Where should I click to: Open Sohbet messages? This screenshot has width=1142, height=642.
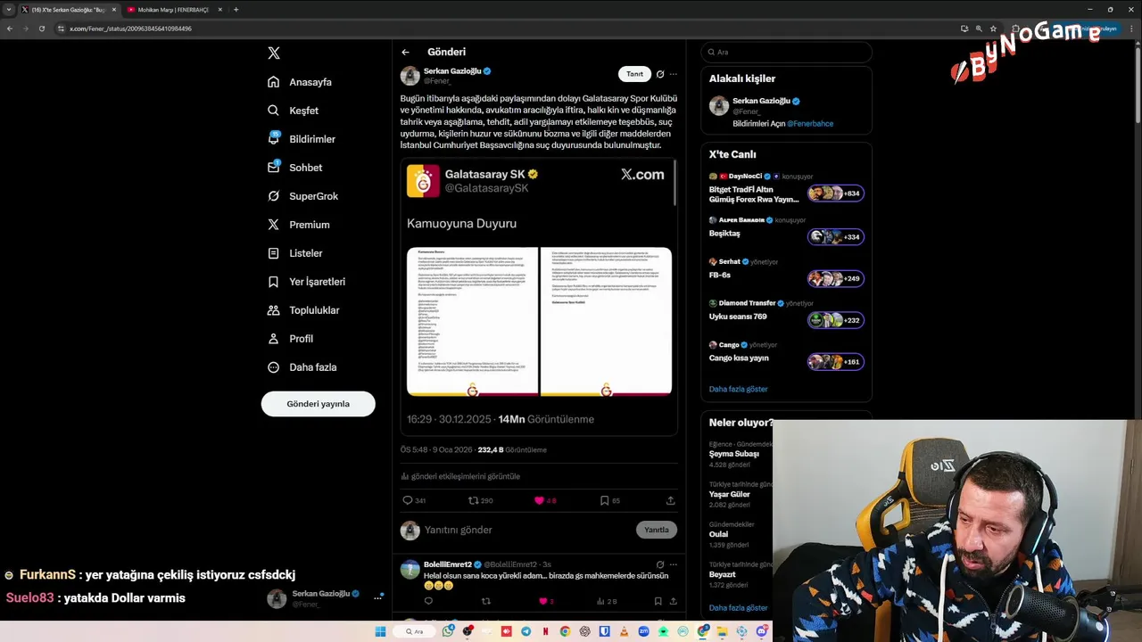click(x=295, y=168)
